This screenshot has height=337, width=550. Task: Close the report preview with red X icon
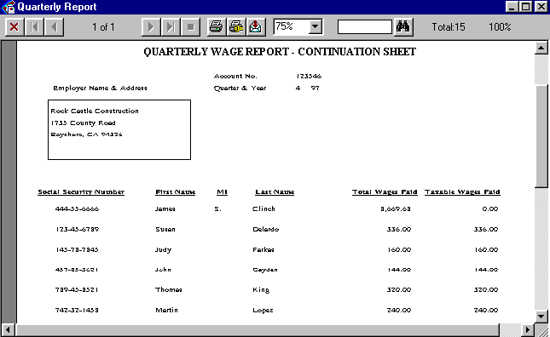point(14,27)
